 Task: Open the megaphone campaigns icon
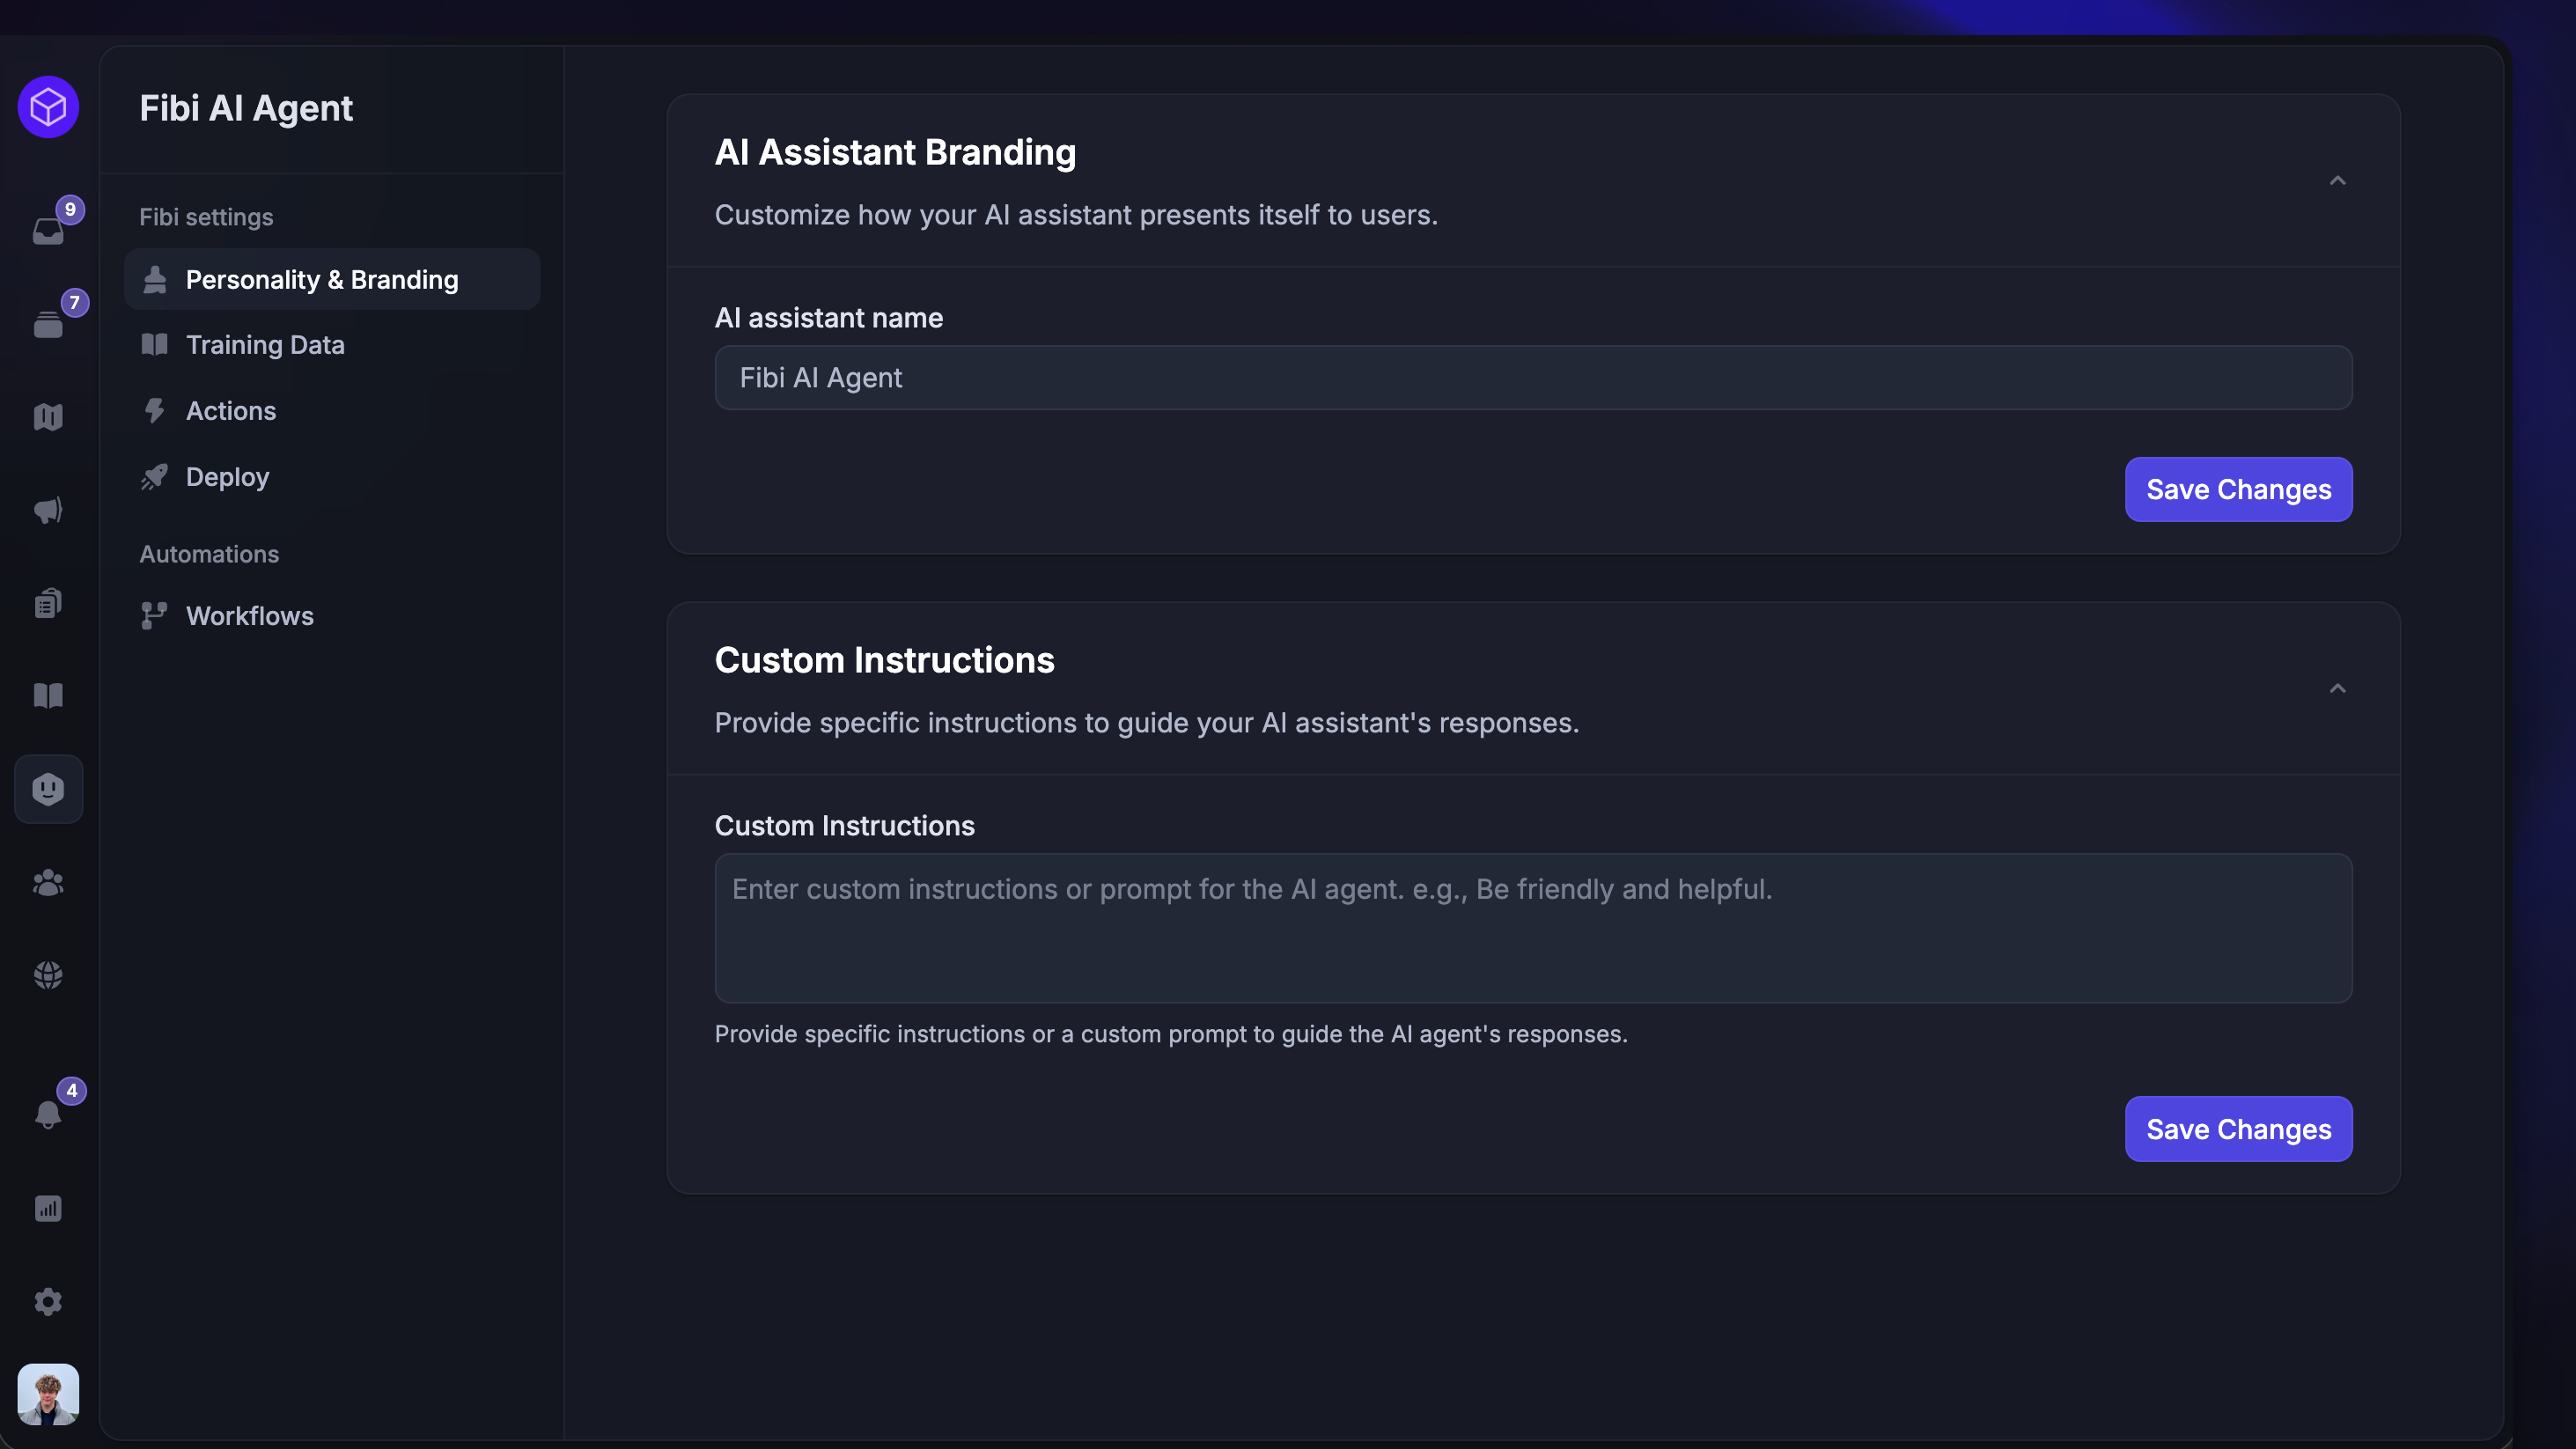click(x=48, y=510)
